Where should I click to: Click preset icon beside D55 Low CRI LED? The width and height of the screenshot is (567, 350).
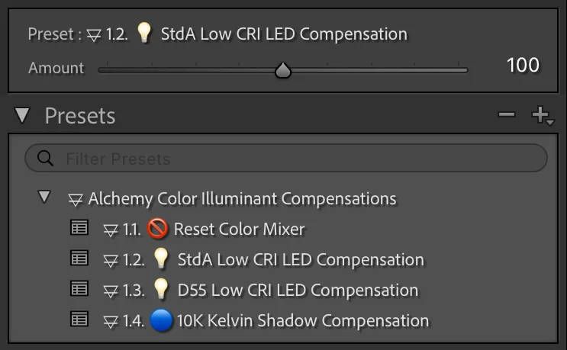pos(79,289)
